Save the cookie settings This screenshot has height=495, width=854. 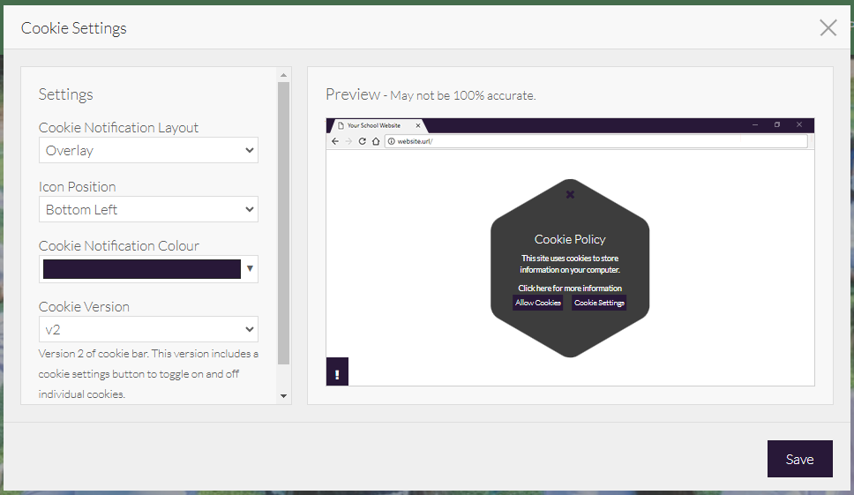tap(799, 459)
